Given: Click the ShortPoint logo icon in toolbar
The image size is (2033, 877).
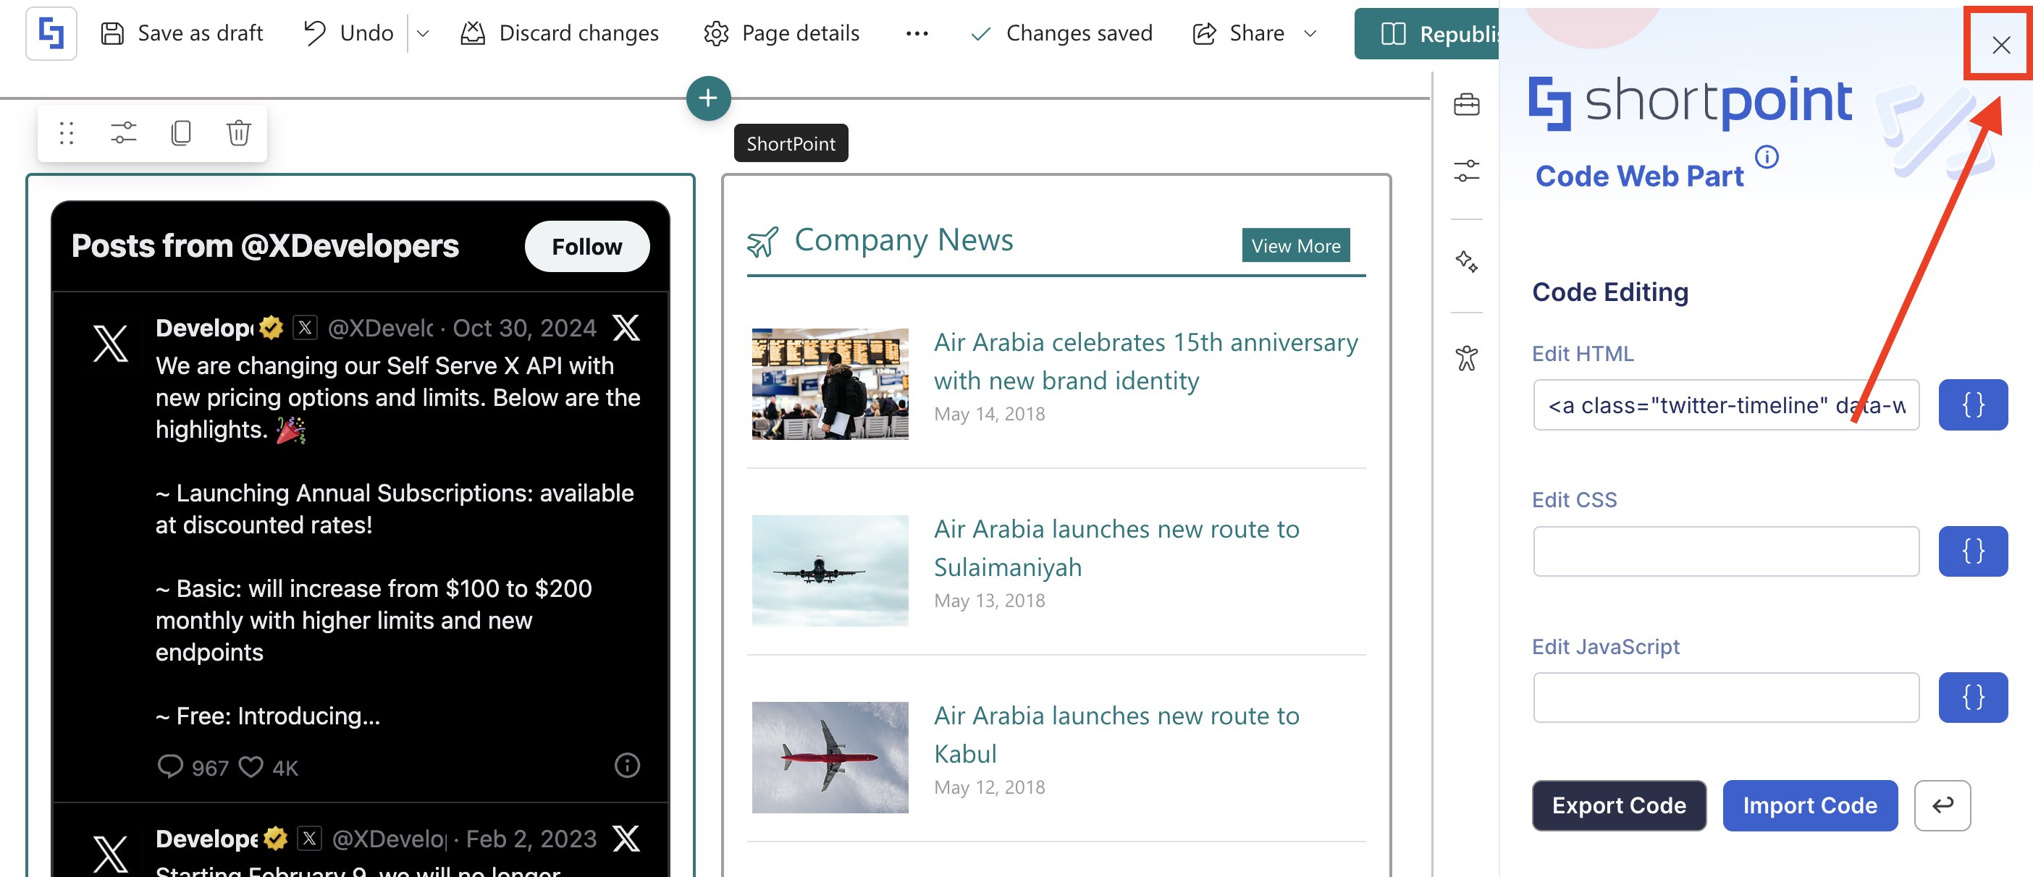Looking at the screenshot, I should [51, 33].
